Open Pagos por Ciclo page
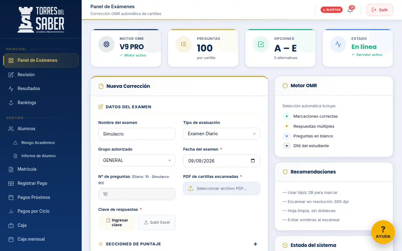Image resolution: width=402 pixels, height=251 pixels. pyautogui.click(x=41, y=211)
